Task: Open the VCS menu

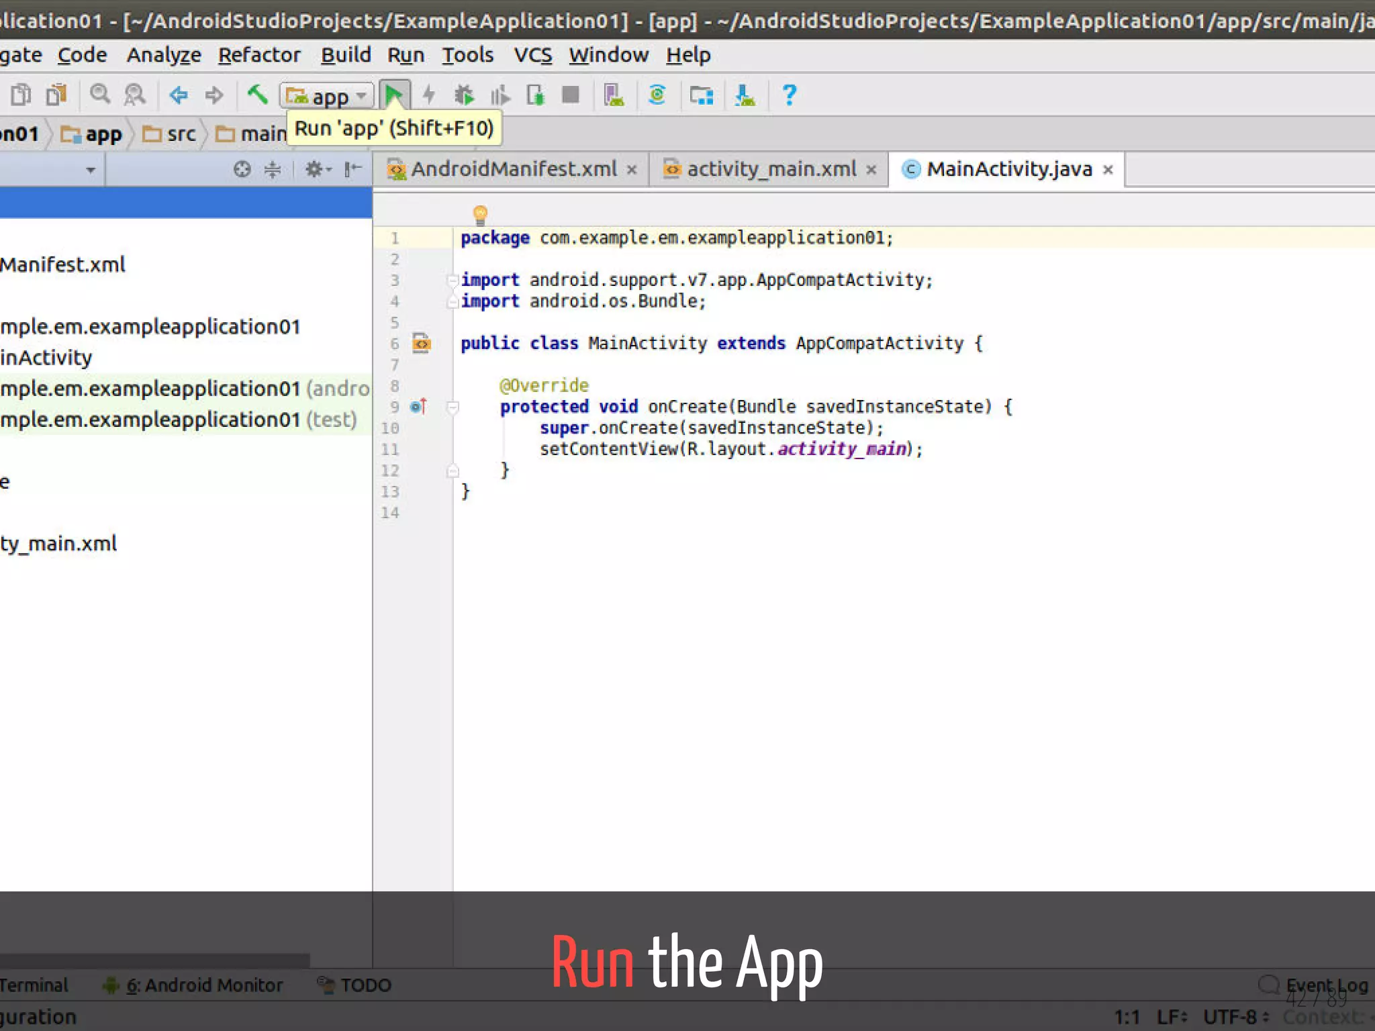Action: click(x=533, y=54)
